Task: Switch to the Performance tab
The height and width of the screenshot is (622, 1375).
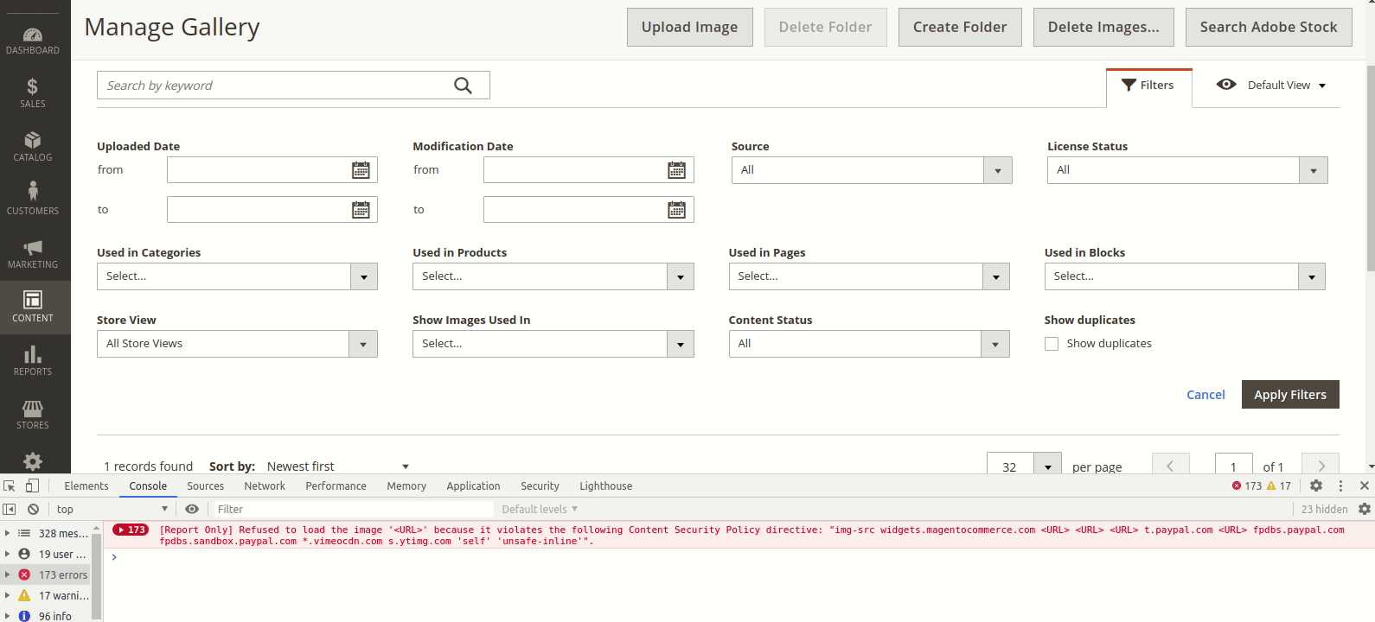Action: pyautogui.click(x=336, y=486)
